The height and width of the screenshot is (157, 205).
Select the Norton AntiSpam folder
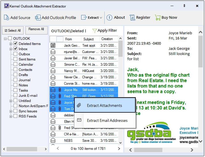[33, 106]
